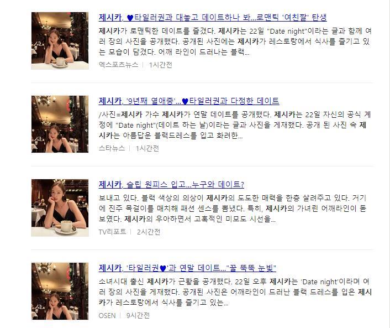Image resolution: width=390 pixels, height=328 pixels.
Task: Click the first article's restaurant thumbnail
Action: (x=60, y=41)
